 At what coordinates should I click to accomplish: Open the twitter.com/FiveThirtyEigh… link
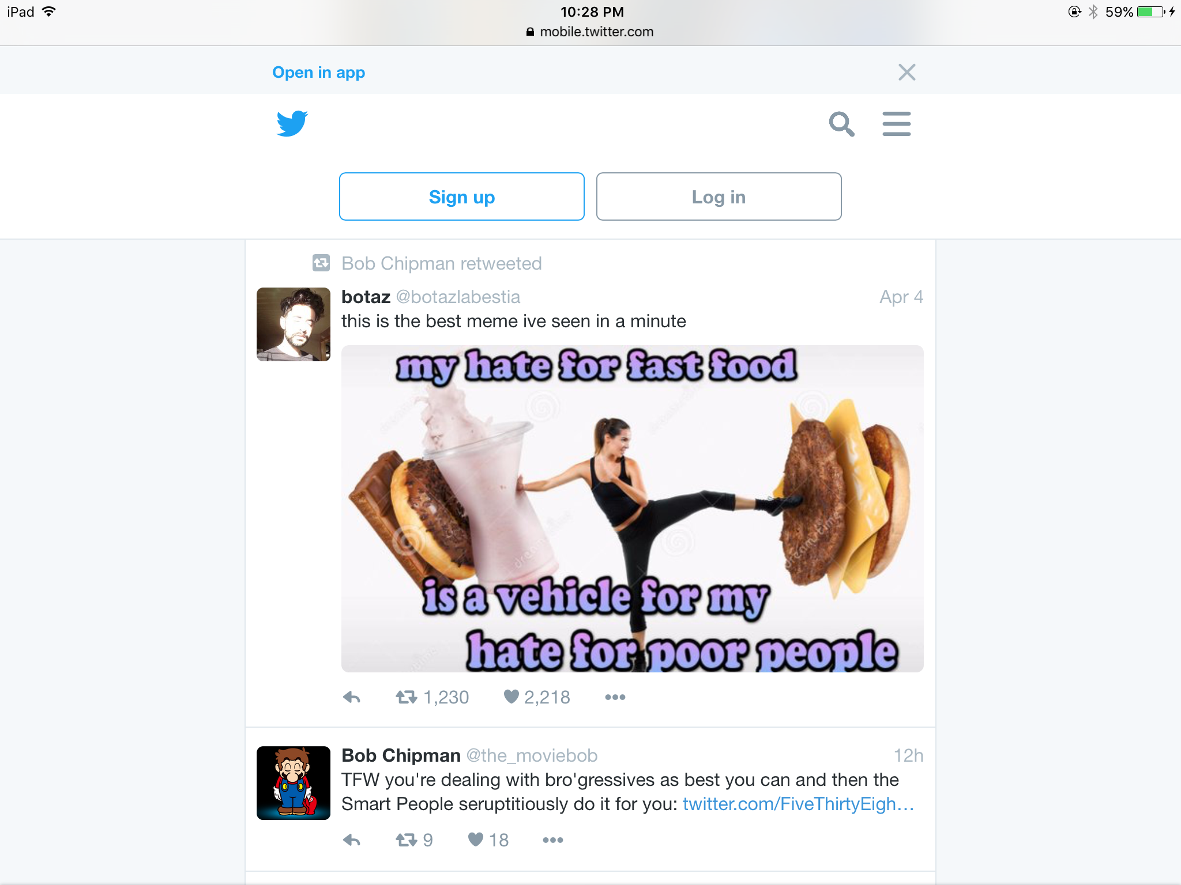coord(799,804)
